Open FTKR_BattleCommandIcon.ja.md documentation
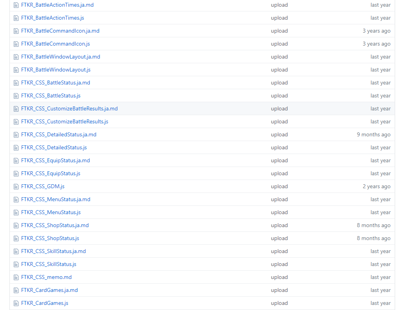This screenshot has width=414, height=310. [60, 31]
